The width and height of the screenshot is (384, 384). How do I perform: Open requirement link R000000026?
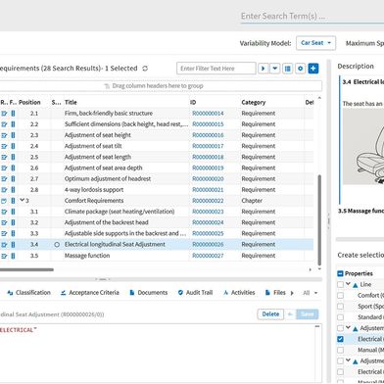tap(208, 245)
